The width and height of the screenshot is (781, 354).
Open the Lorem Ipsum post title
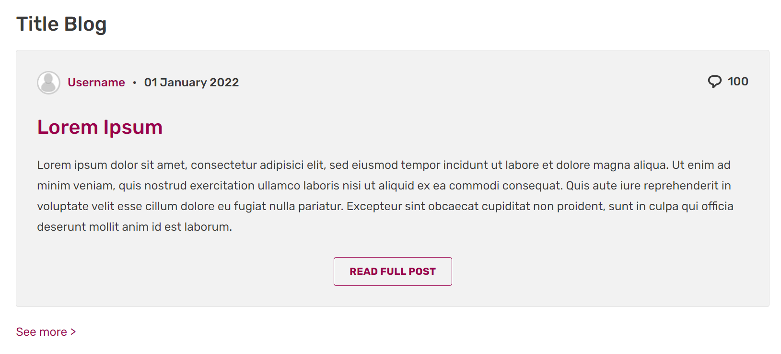(100, 127)
